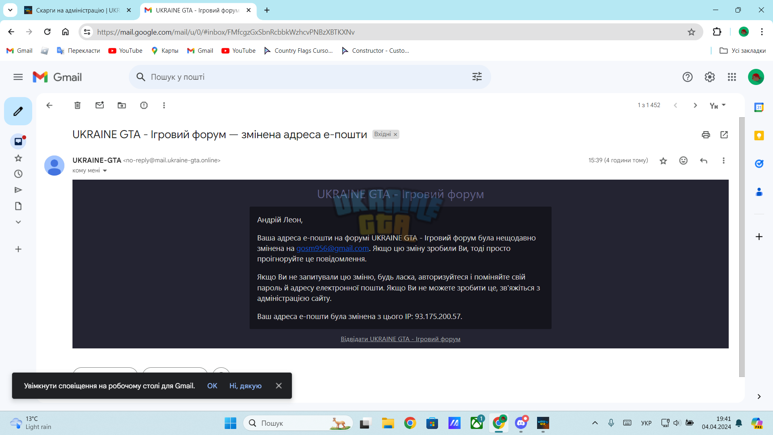
Task: Open Contacts side panel
Action: (x=759, y=192)
